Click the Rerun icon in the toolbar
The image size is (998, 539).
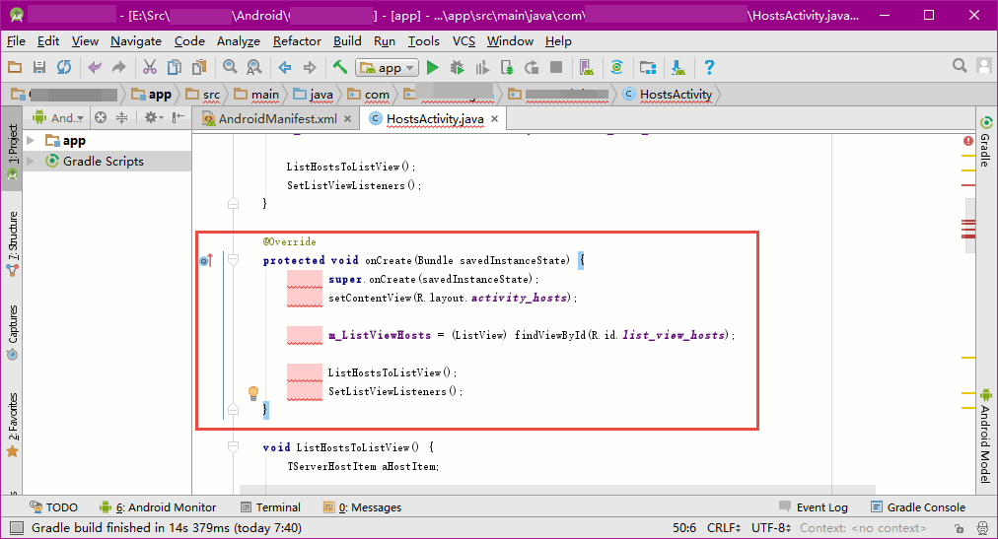(532, 67)
